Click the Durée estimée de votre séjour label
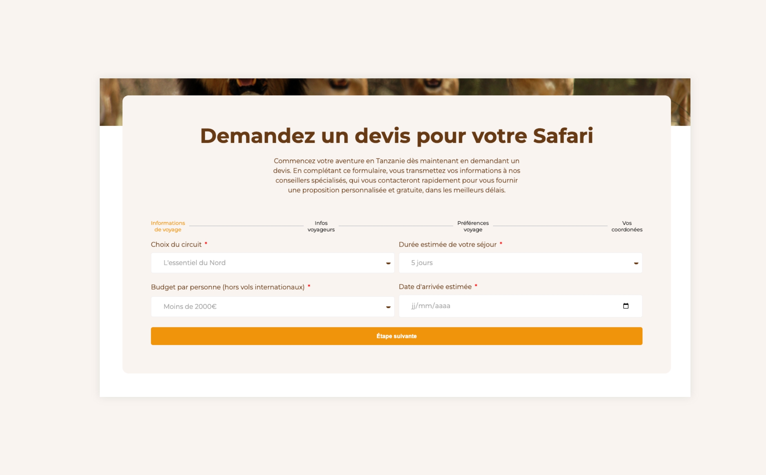Viewport: 766px width, 475px height. tap(447, 244)
